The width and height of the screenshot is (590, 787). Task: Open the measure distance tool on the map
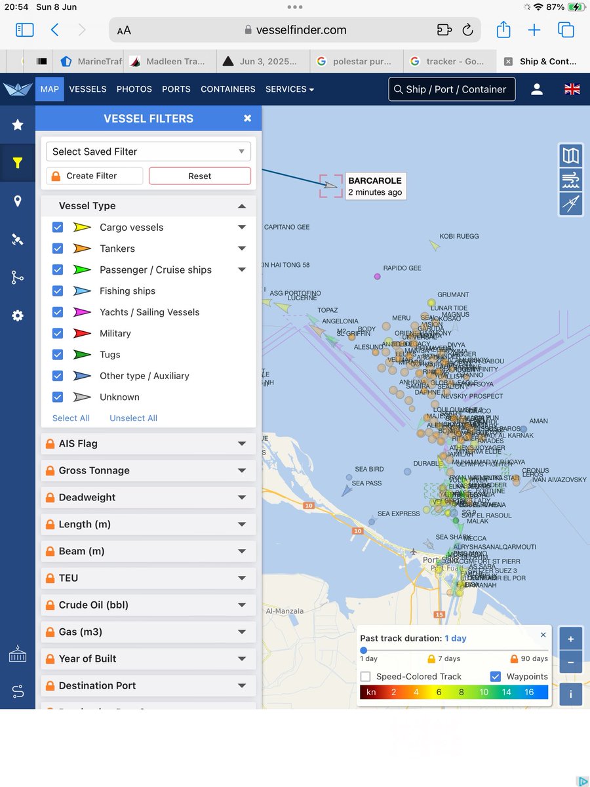coord(570,204)
